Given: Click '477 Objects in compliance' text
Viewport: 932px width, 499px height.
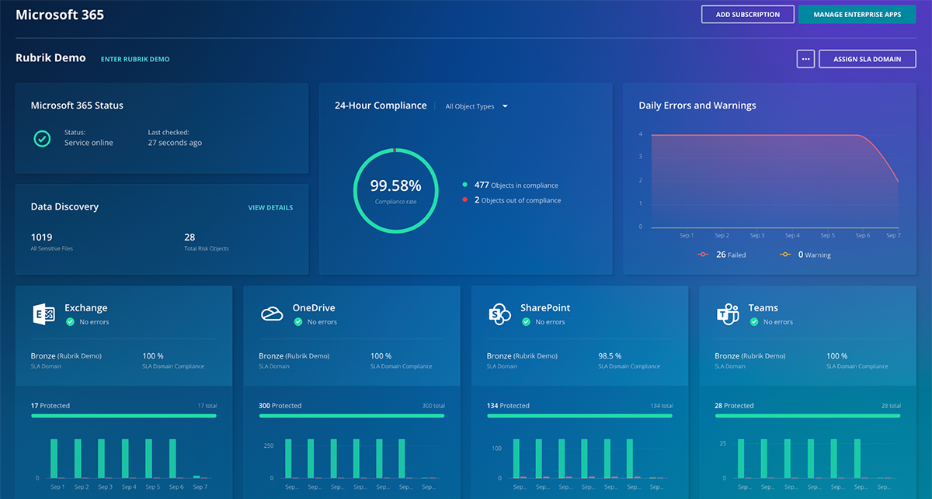Looking at the screenshot, I should [x=516, y=185].
